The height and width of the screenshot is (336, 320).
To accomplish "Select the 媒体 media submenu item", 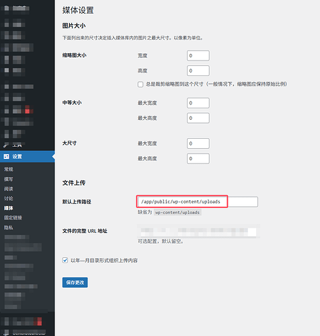I will (x=9, y=208).
